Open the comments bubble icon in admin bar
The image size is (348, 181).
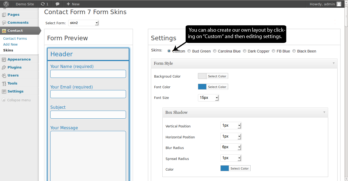tap(57, 4)
